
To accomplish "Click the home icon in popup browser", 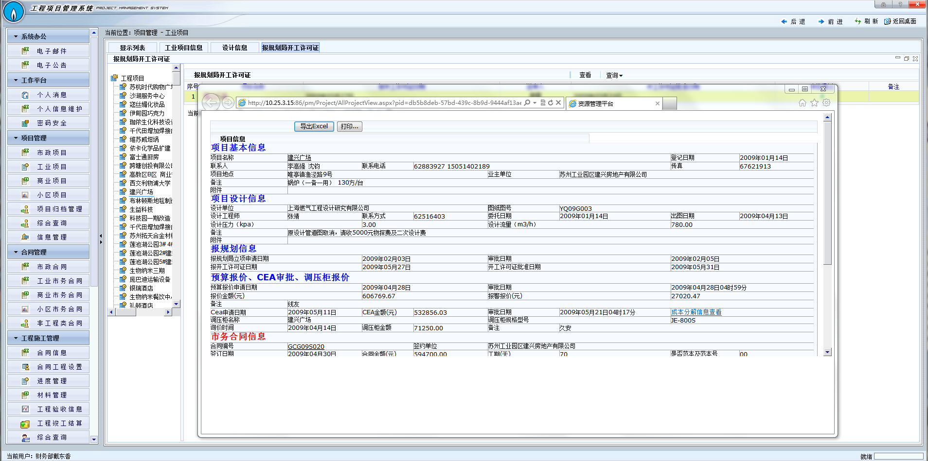I will point(803,103).
